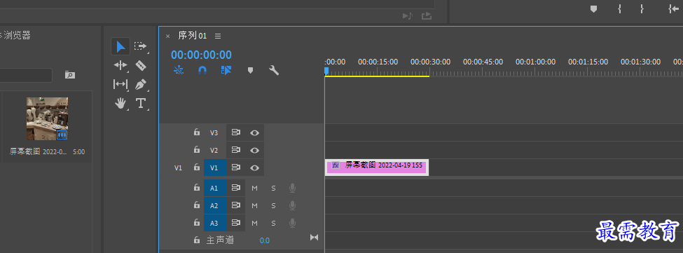This screenshot has width=683, height=253.
Task: Select the Type tool
Action: 140,103
